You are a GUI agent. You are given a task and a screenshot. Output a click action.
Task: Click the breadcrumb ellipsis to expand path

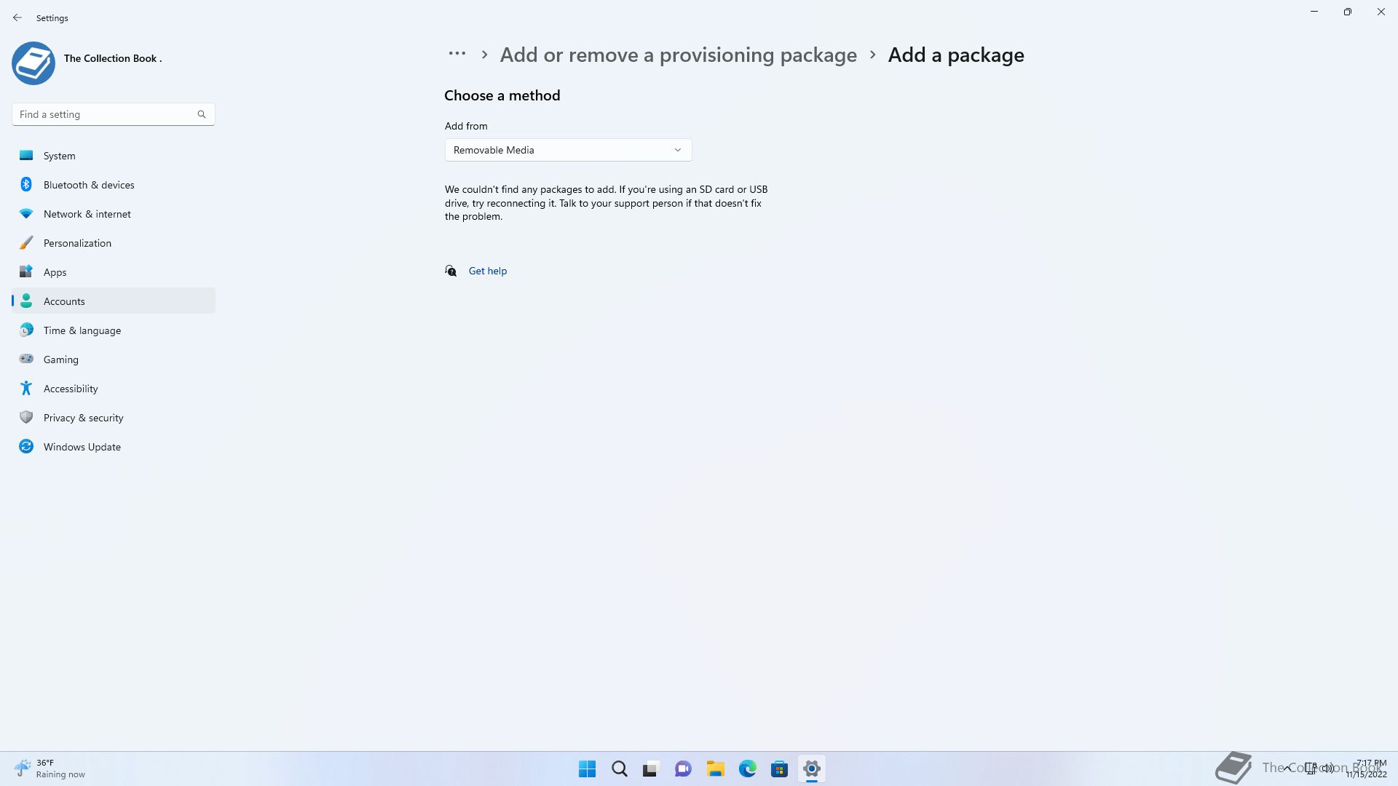click(x=457, y=54)
